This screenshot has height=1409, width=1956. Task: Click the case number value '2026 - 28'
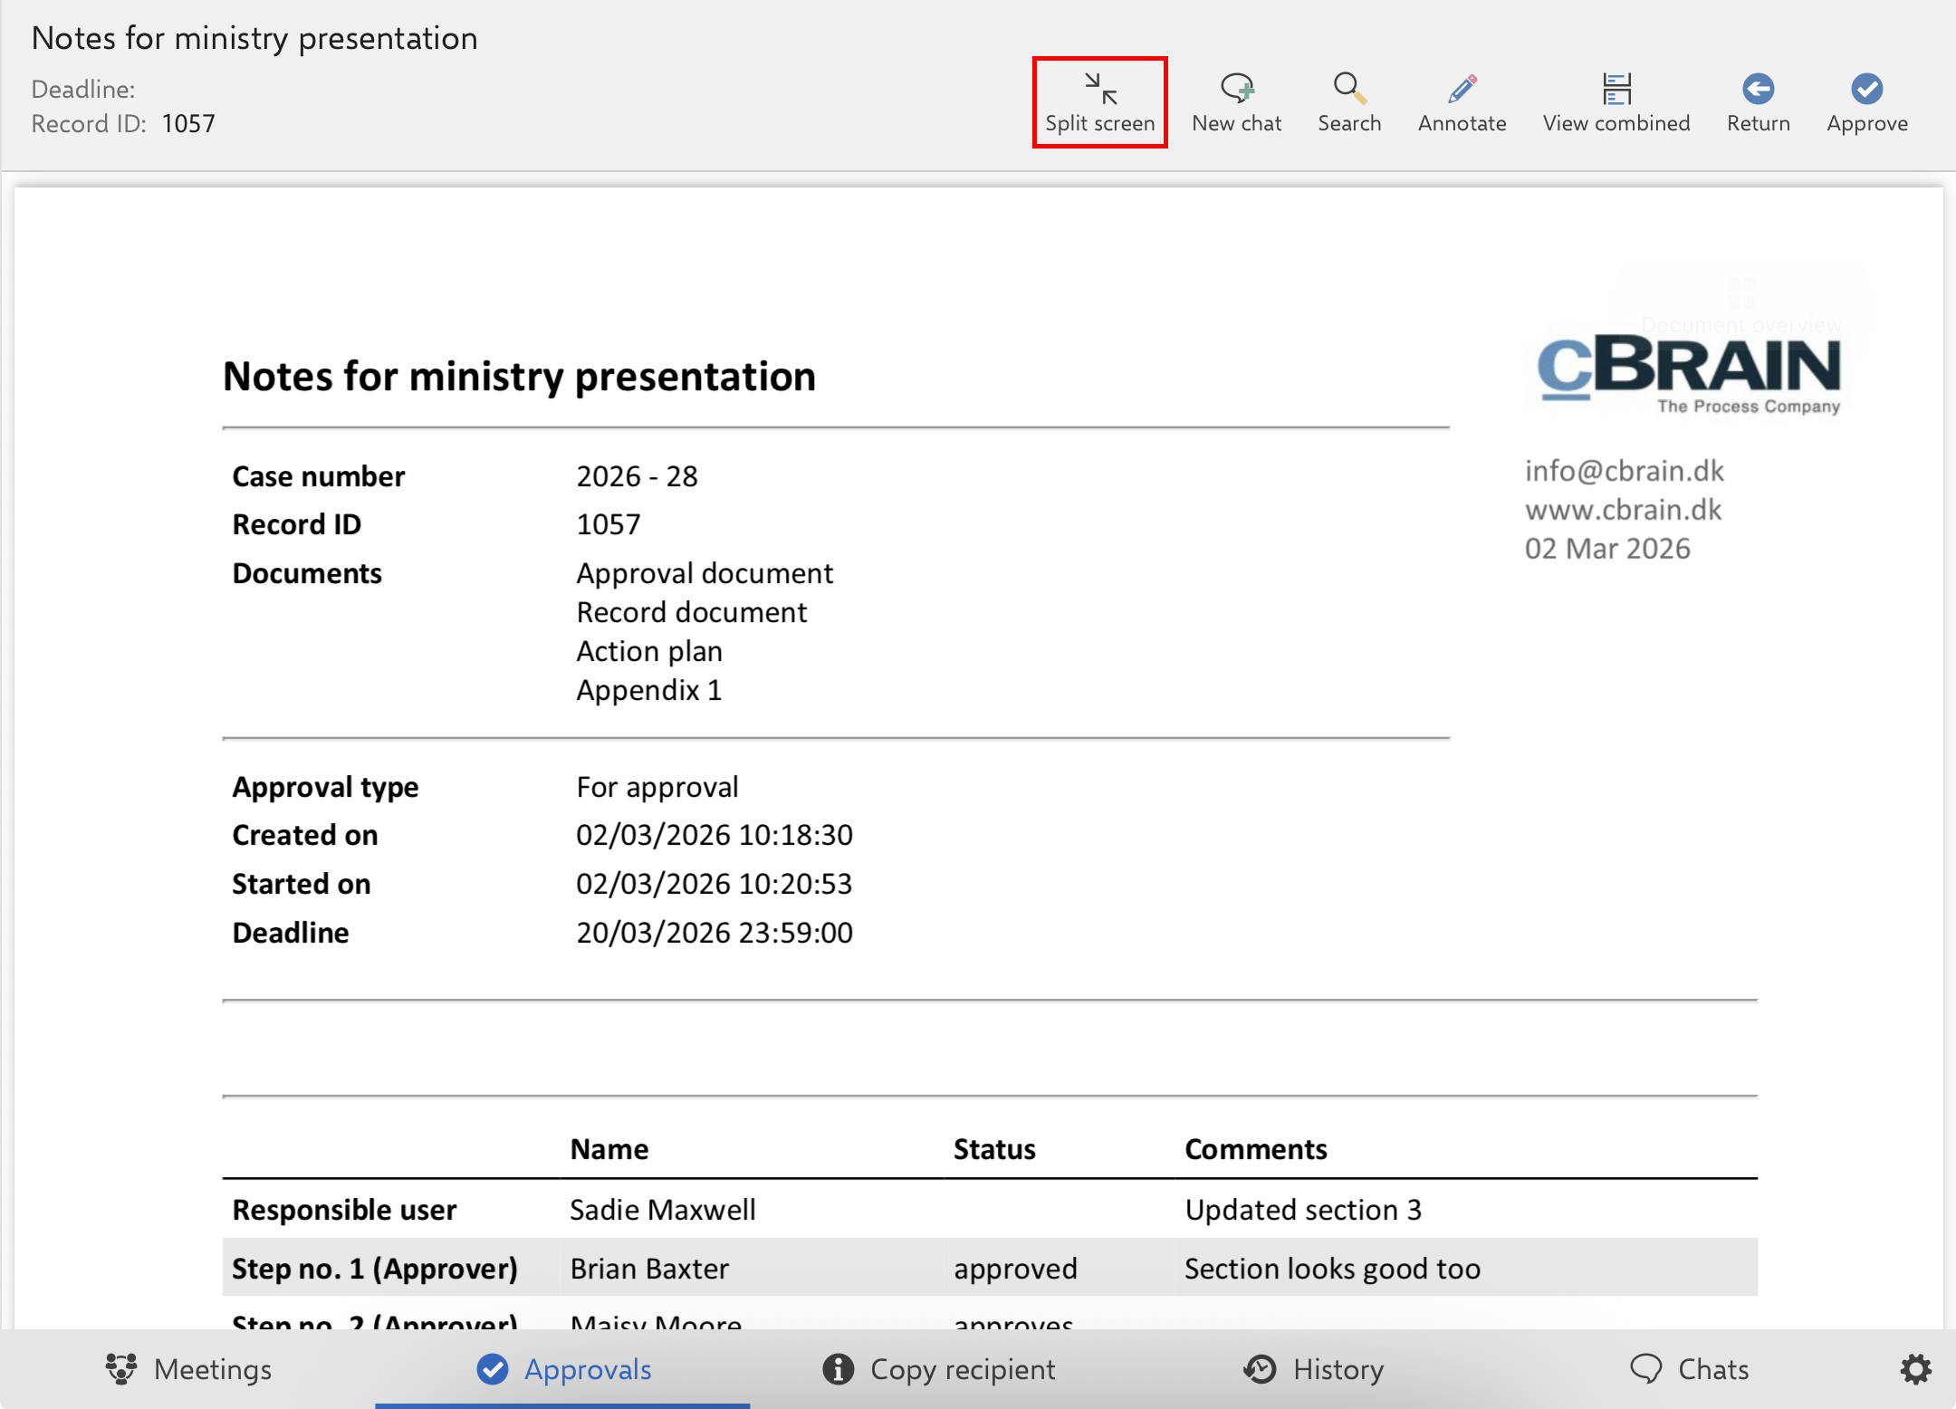pyautogui.click(x=638, y=476)
